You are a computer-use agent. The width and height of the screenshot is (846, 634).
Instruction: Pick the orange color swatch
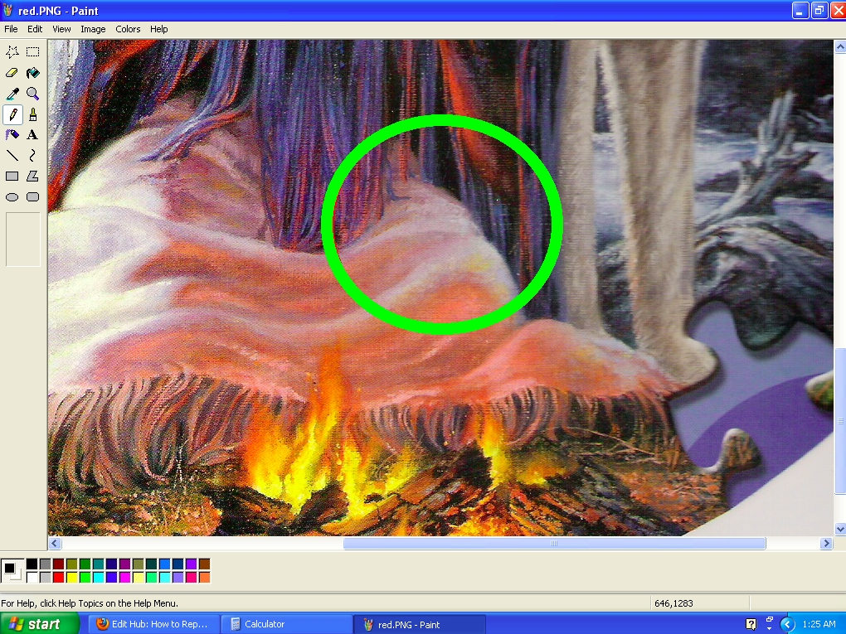click(204, 578)
